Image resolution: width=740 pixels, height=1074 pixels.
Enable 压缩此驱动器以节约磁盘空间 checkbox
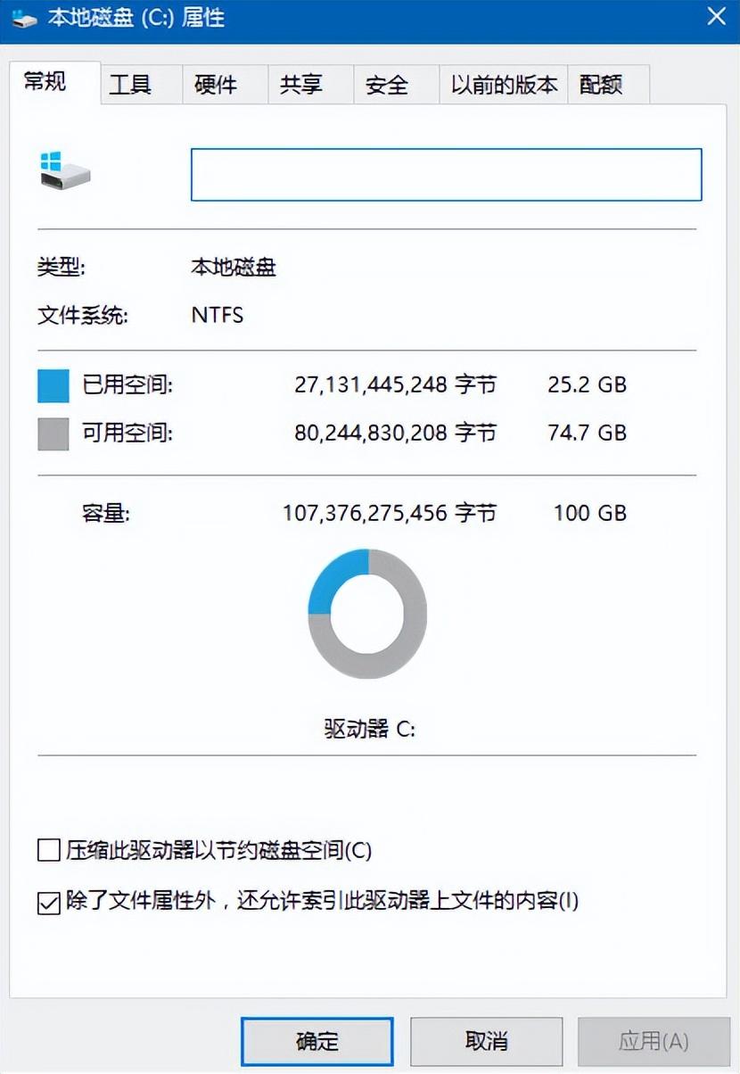48,850
